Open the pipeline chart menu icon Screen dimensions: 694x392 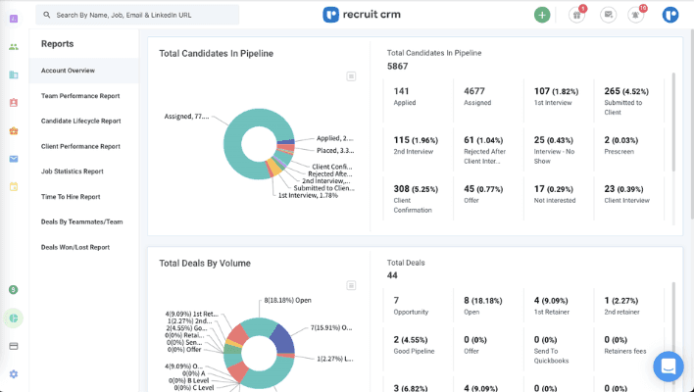(x=351, y=76)
